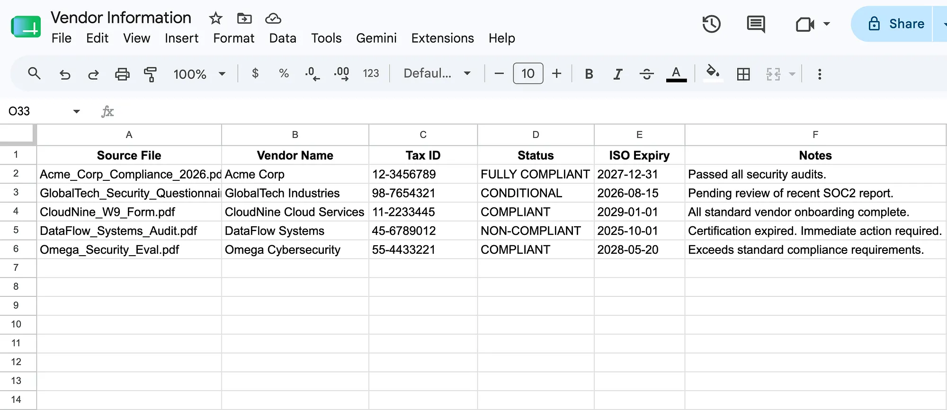
Task: Select the CloudNine_W9_Form.pdf cell
Action: pos(129,212)
